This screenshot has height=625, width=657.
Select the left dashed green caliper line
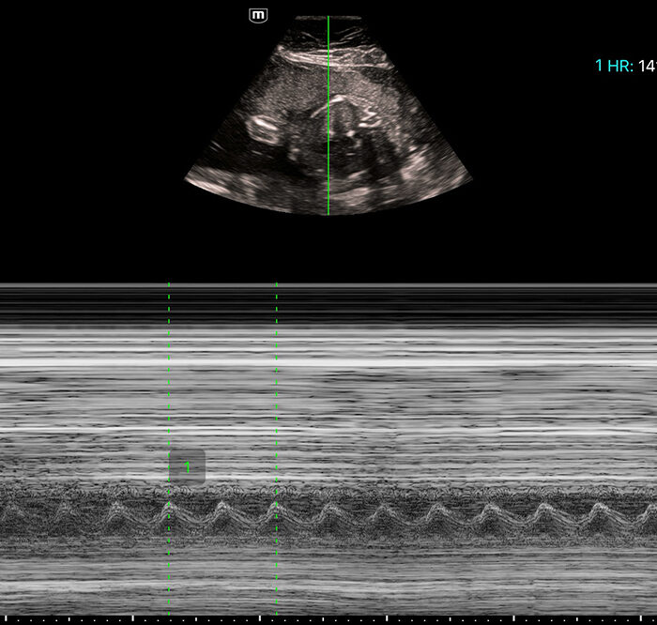pos(169,394)
